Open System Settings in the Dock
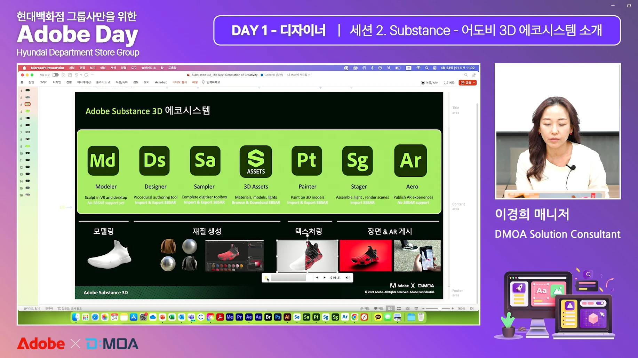 (143, 317)
